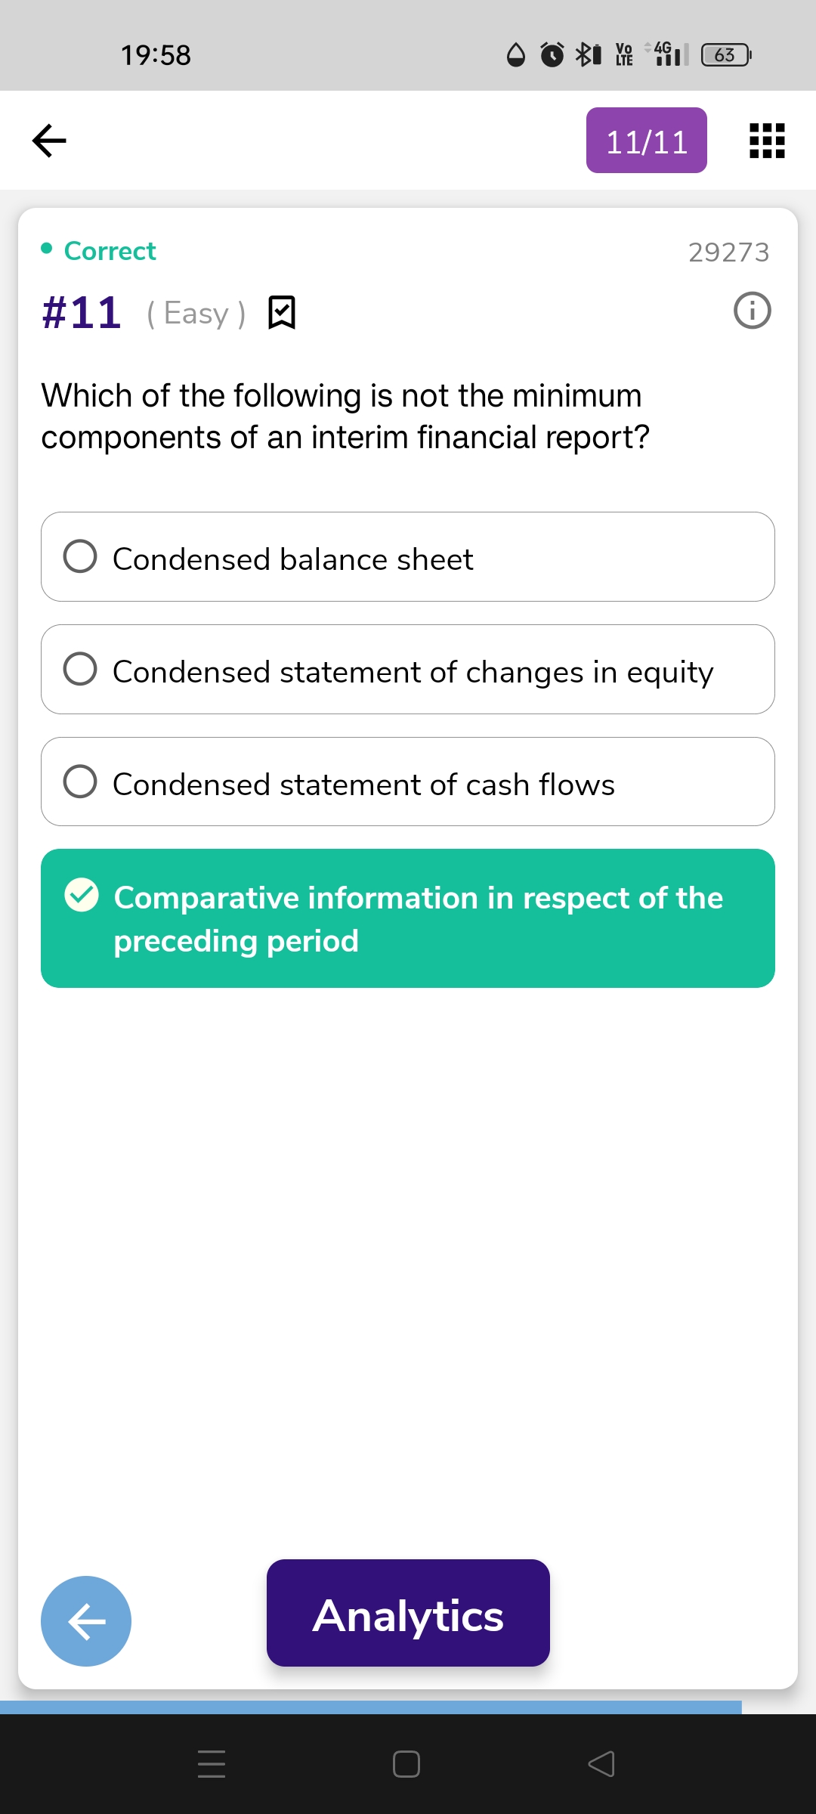This screenshot has height=1814, width=816.
Task: Tap the question ID 29273
Action: coord(728,252)
